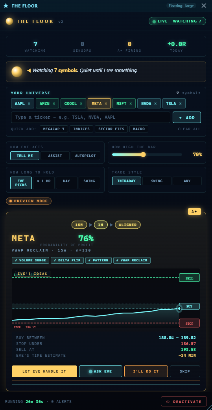Click the BUY marker on the chart

coord(189,306)
